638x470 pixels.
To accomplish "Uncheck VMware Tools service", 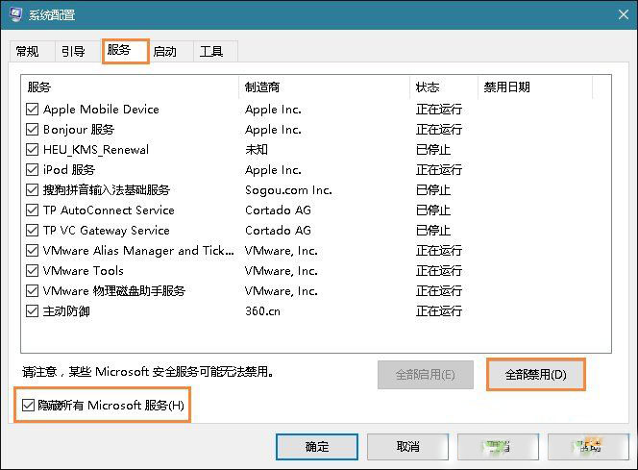I will click(x=34, y=271).
